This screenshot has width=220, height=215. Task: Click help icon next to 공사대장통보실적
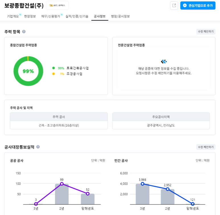(x=38, y=147)
